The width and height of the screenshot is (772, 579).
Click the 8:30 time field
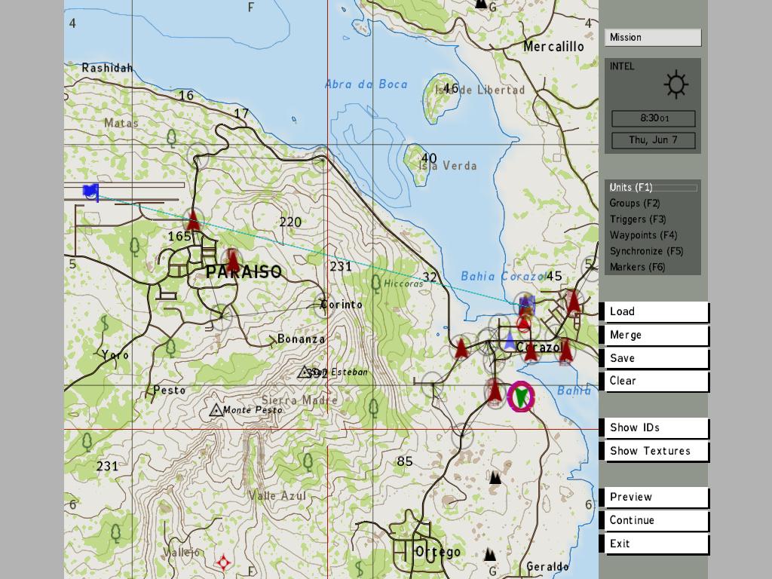tap(654, 118)
